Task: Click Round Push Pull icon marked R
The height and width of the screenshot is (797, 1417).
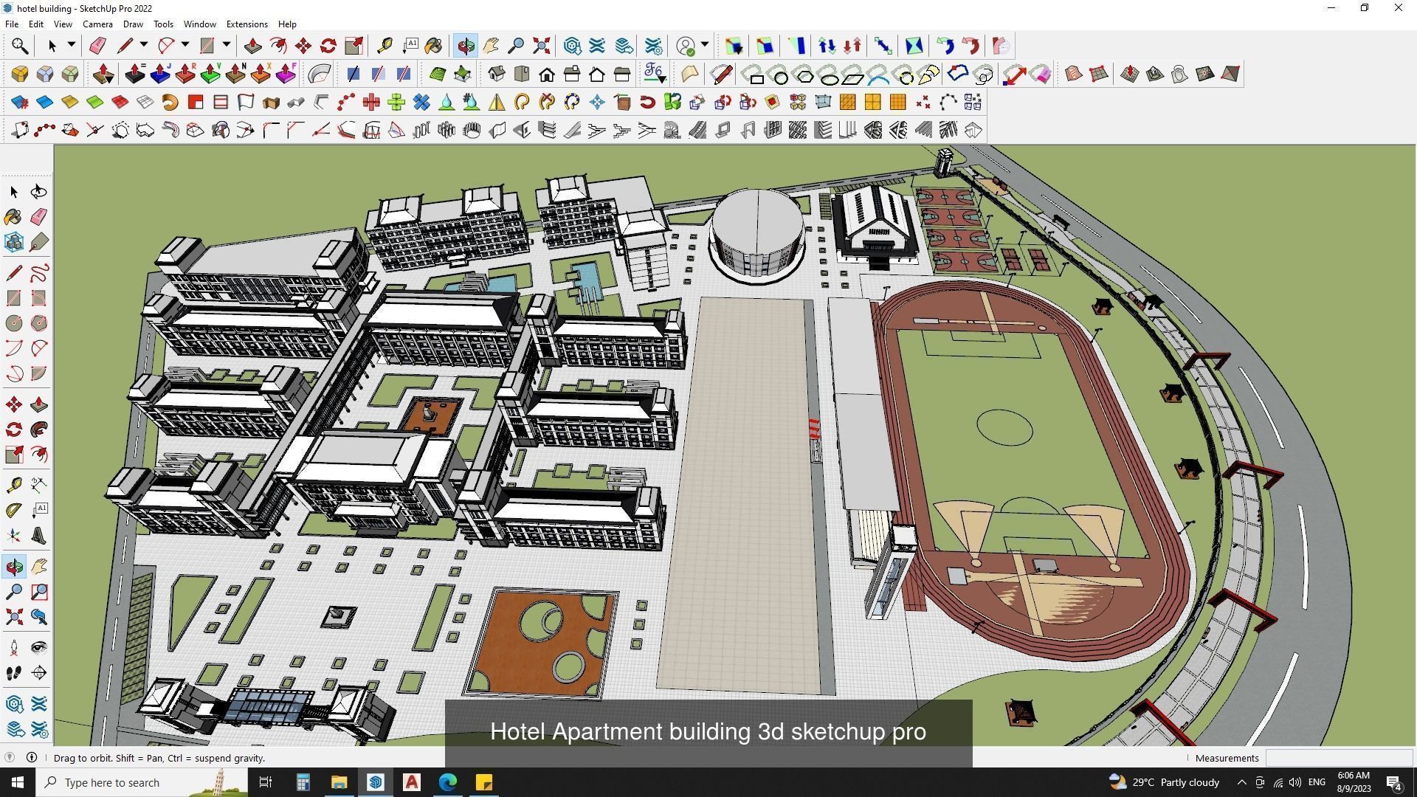Action: [185, 74]
